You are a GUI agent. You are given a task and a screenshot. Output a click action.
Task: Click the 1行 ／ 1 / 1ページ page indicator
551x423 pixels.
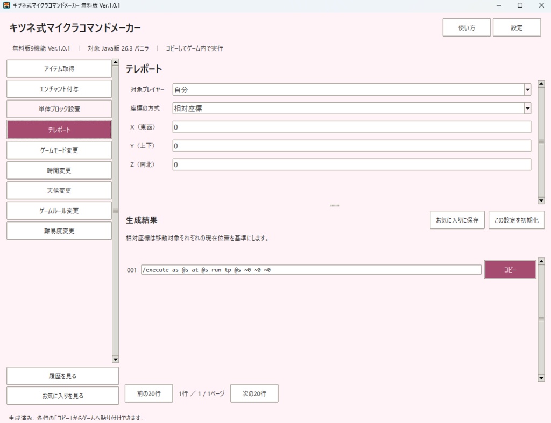point(201,393)
